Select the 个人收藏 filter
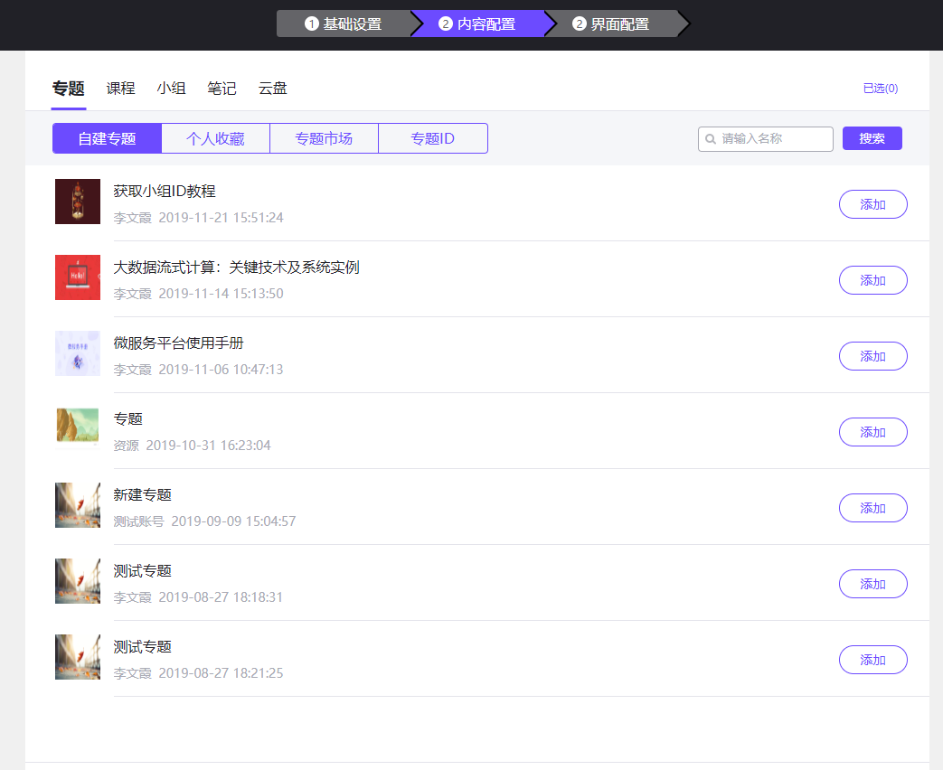 (x=215, y=138)
